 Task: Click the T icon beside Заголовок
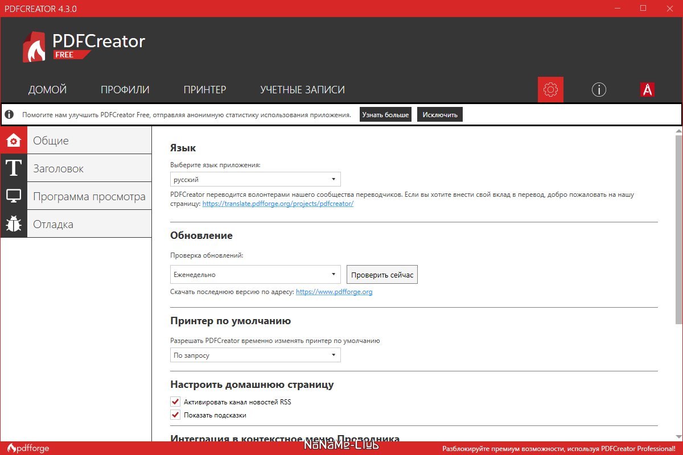(x=14, y=168)
